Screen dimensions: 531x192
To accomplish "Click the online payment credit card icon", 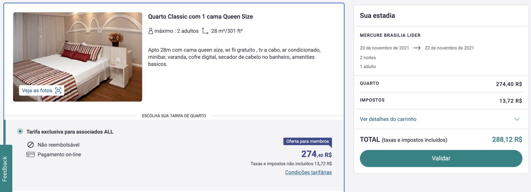I will point(31,154).
